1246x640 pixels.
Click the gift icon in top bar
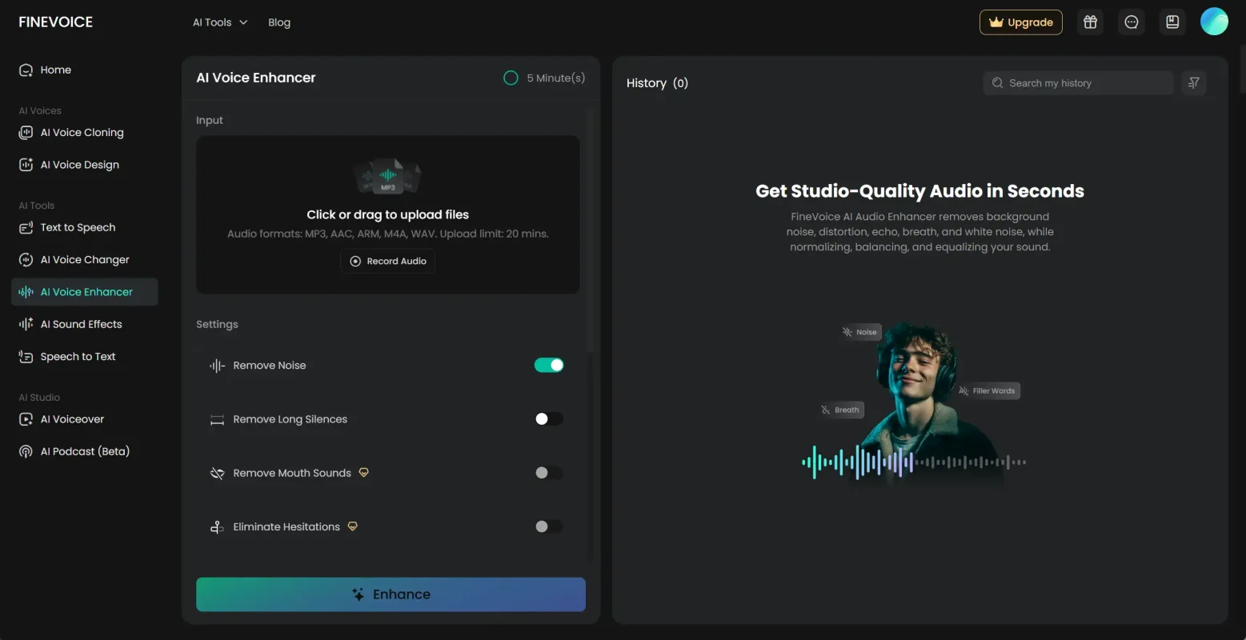pyautogui.click(x=1090, y=22)
